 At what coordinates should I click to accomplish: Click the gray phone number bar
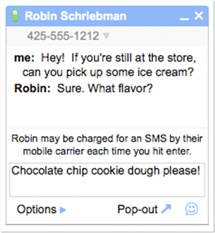(x=107, y=36)
